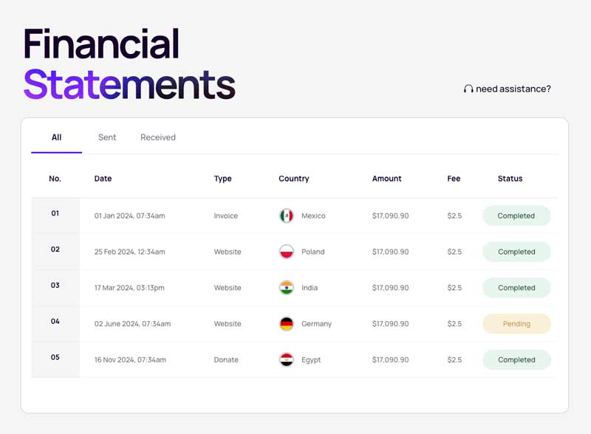The height and width of the screenshot is (434, 591).
Task: Sort by the Amount column header
Action: (x=386, y=179)
